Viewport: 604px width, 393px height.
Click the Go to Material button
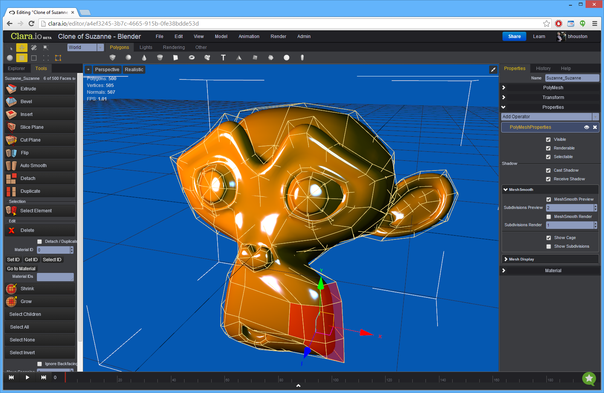tap(21, 268)
